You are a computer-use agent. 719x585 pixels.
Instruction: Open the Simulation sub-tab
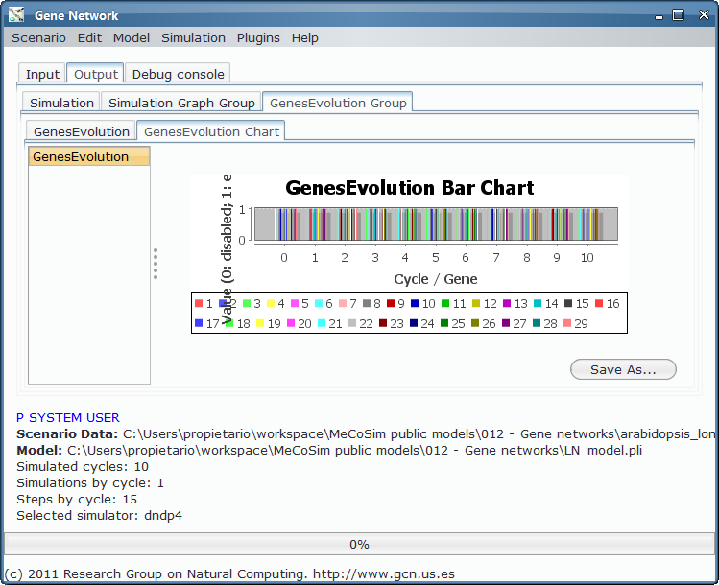[x=61, y=103]
